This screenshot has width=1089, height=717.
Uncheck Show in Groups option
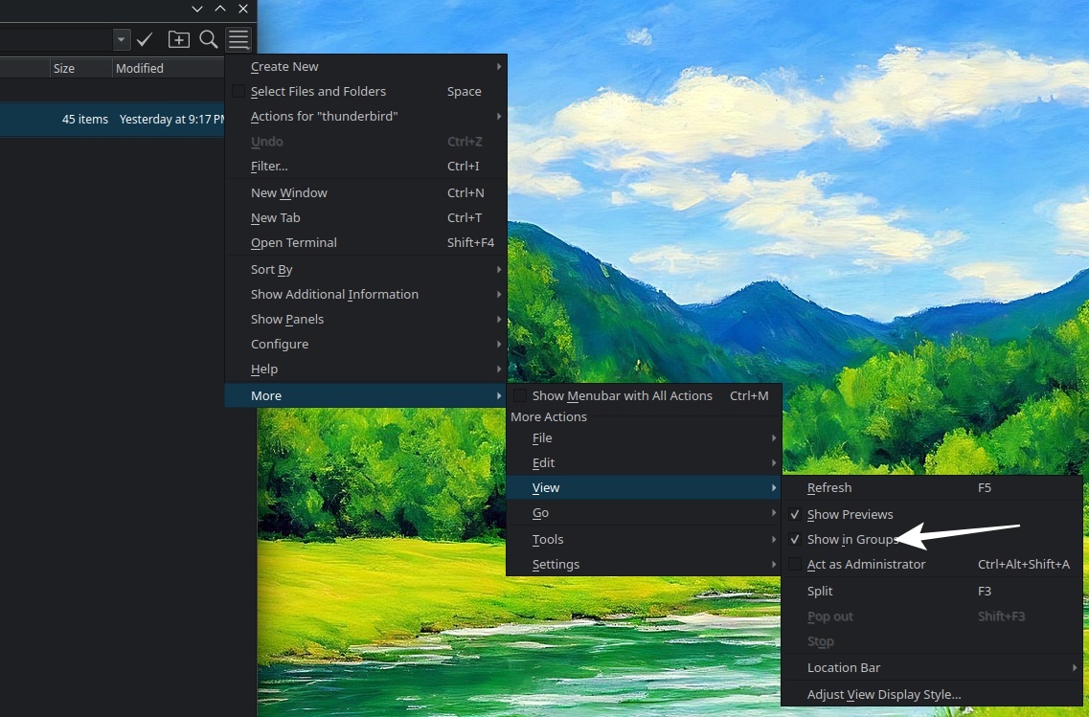click(795, 539)
